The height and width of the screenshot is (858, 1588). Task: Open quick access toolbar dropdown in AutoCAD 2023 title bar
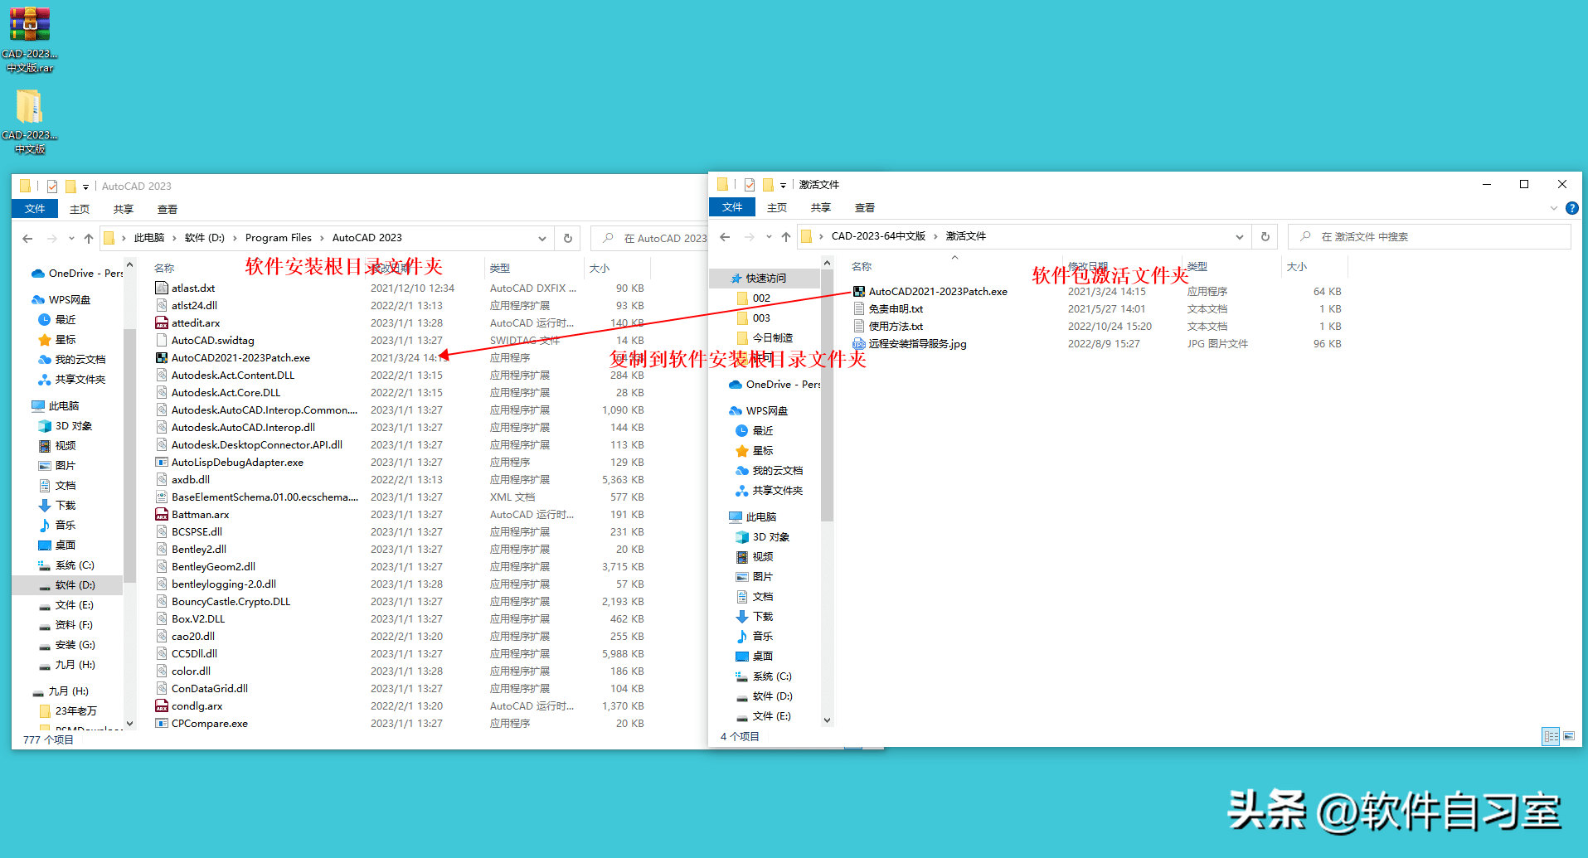(86, 187)
